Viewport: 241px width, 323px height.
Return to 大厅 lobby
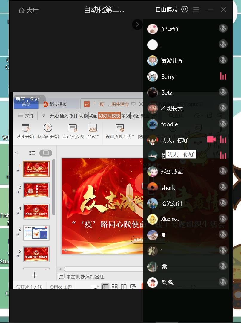pyautogui.click(x=29, y=10)
